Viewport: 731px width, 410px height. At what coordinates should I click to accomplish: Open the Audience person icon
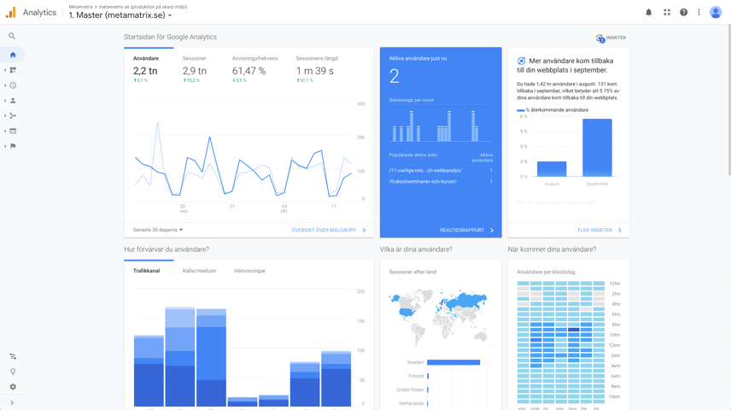click(13, 101)
